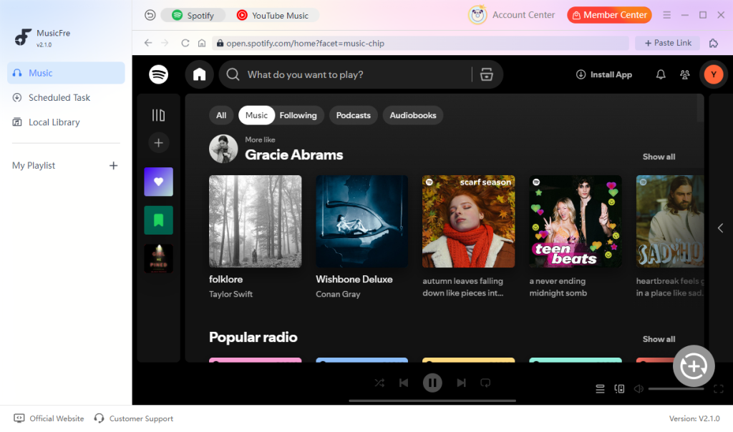Screen dimensions: 733x432
Task: Click the Popular radio heading
Action: click(253, 337)
